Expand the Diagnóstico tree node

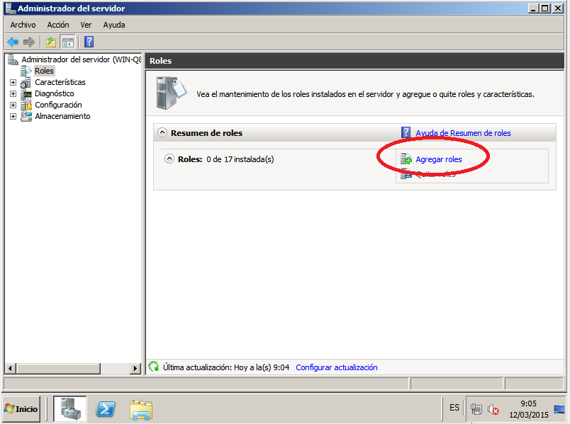click(x=13, y=93)
